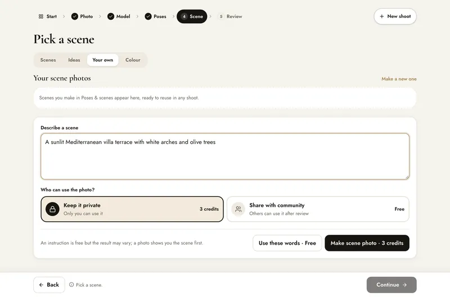Click the textarea resize handle corner
Image resolution: width=450 pixels, height=297 pixels.
[407, 177]
